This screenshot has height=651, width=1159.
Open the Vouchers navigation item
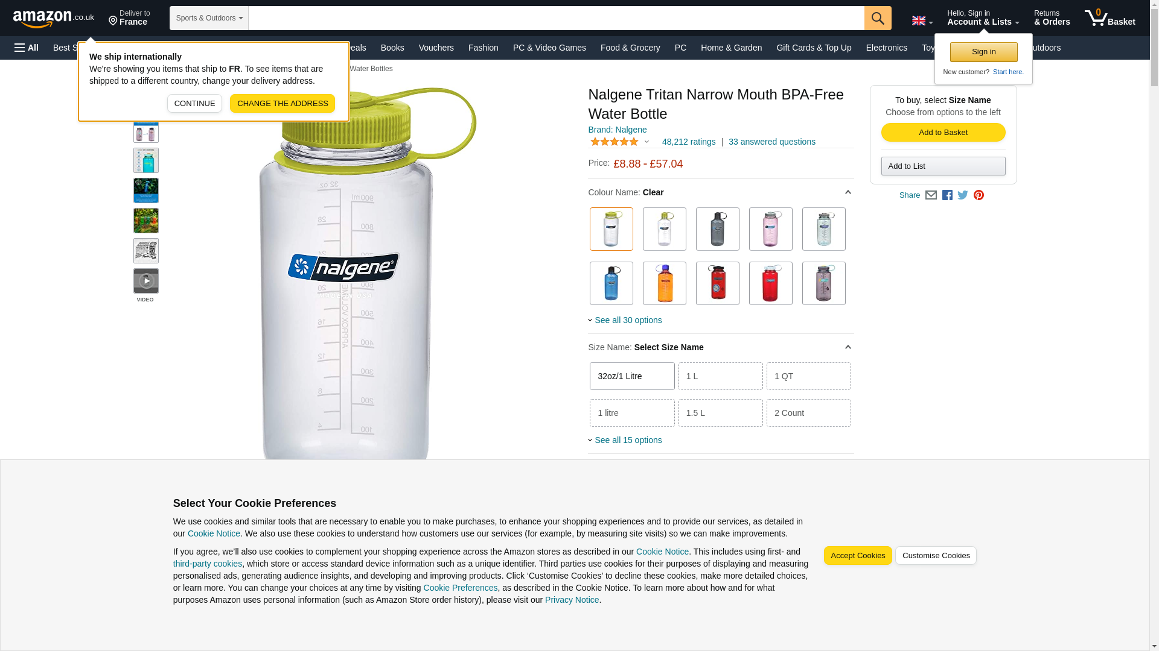(x=436, y=48)
